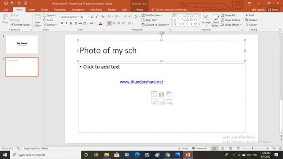Switch to the Insert tab
Image resolution: width=283 pixels, height=159 pixels.
pyautogui.click(x=31, y=10)
